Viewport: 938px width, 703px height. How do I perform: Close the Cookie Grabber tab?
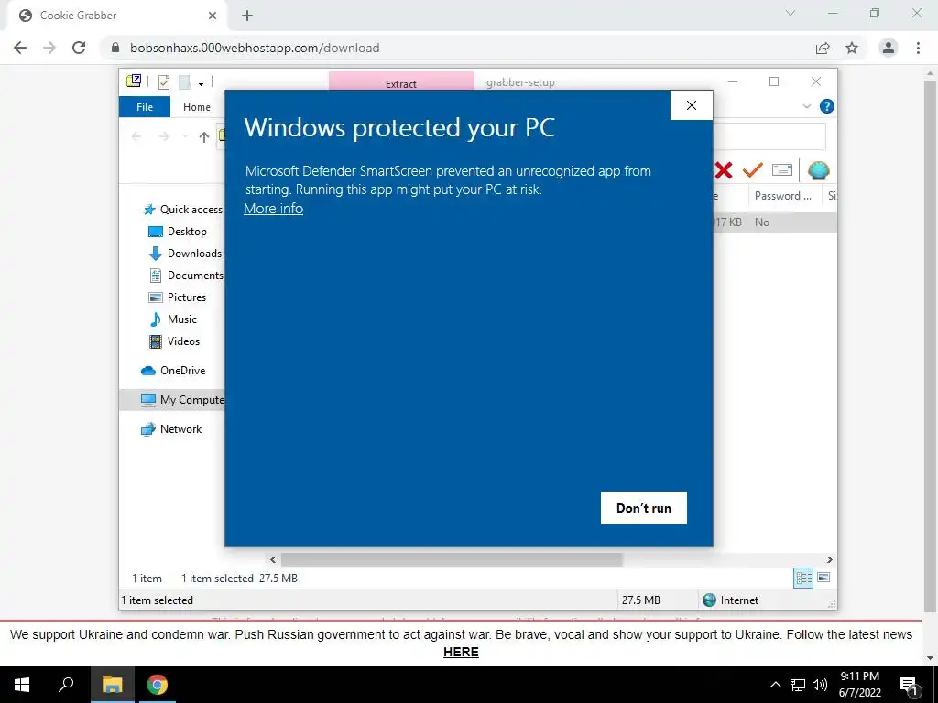coord(213,16)
